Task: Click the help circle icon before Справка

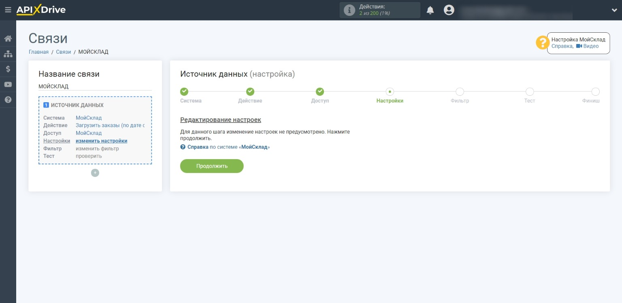Action: click(x=183, y=147)
